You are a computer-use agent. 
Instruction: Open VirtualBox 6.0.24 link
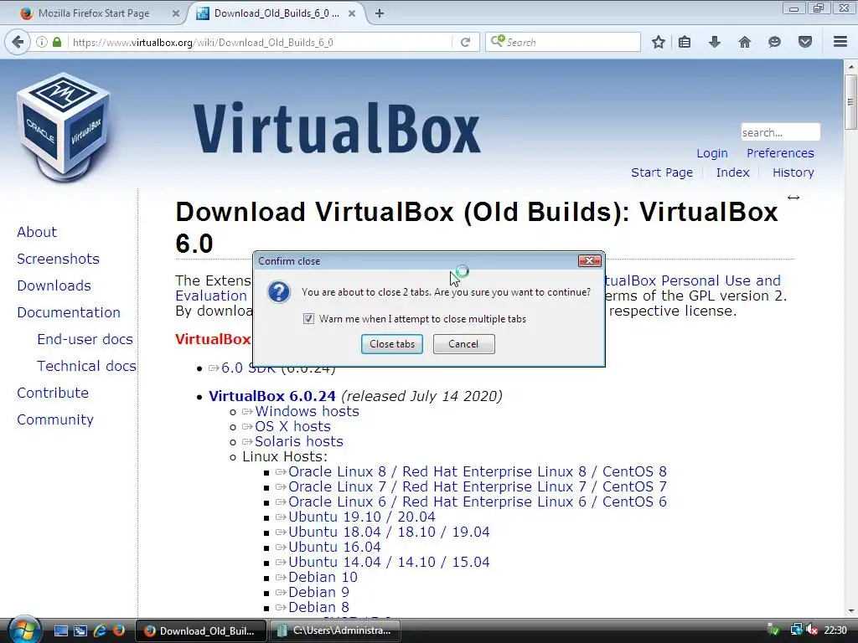(272, 396)
